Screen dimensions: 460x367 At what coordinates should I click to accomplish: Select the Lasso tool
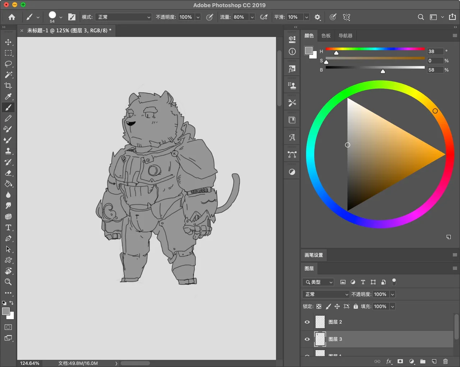(x=8, y=64)
